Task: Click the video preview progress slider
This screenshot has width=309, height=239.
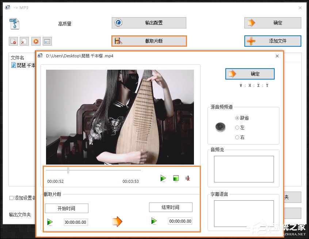Action: pos(68,170)
